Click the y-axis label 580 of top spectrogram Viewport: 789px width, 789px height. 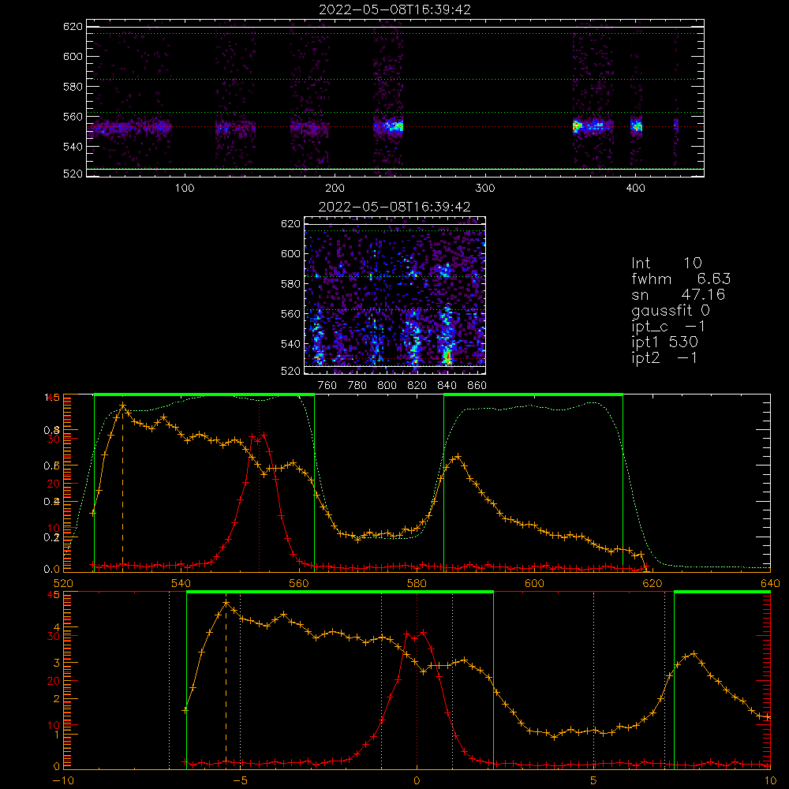[x=73, y=87]
